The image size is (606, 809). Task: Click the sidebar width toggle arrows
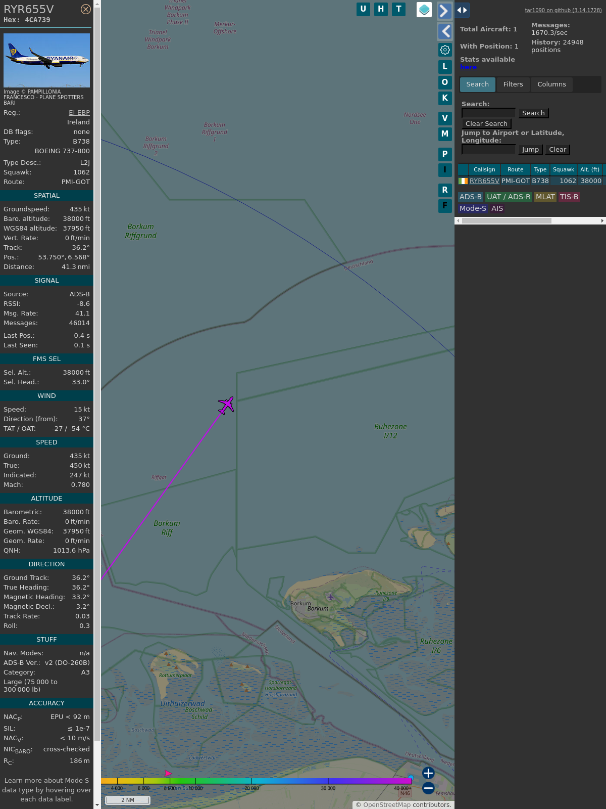[462, 10]
